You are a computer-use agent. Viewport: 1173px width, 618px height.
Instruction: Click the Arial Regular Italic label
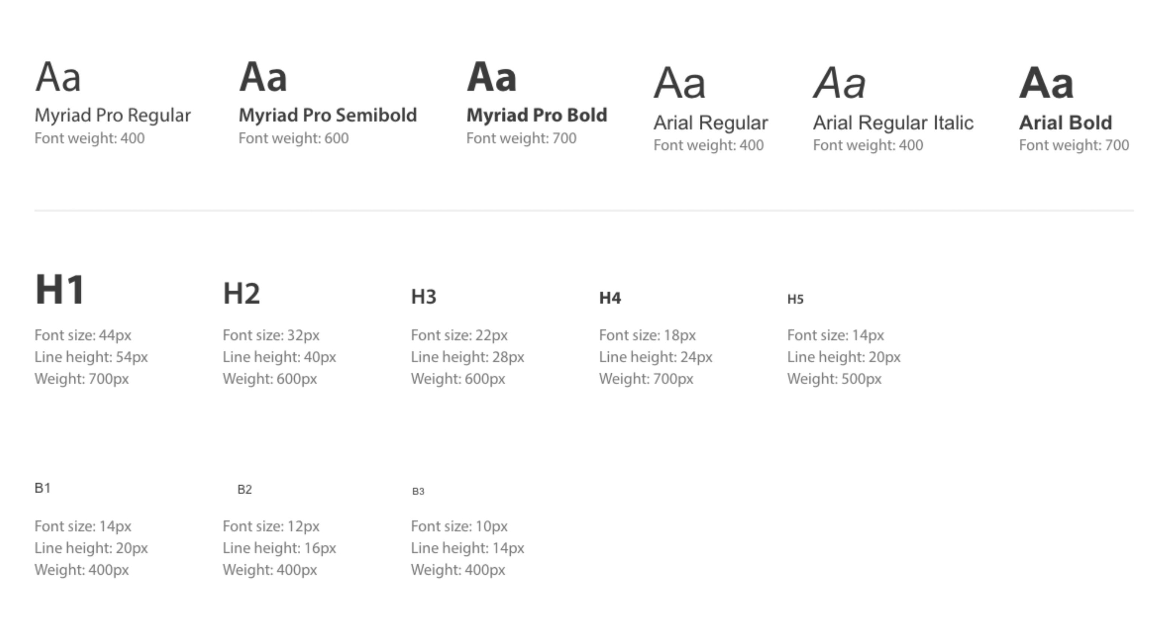point(893,123)
